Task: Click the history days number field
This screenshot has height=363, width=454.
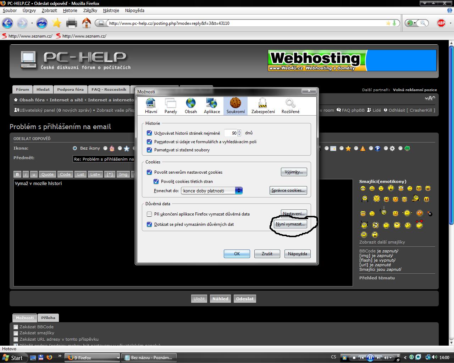Action: (231, 133)
